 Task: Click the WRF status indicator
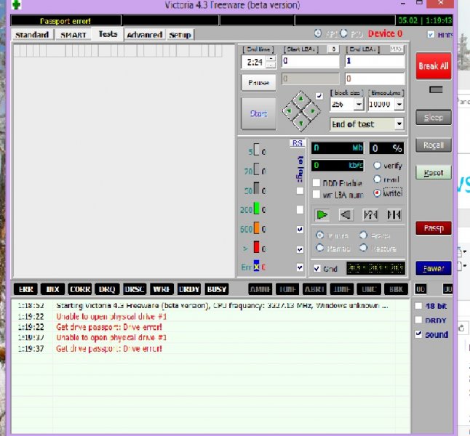click(x=162, y=289)
